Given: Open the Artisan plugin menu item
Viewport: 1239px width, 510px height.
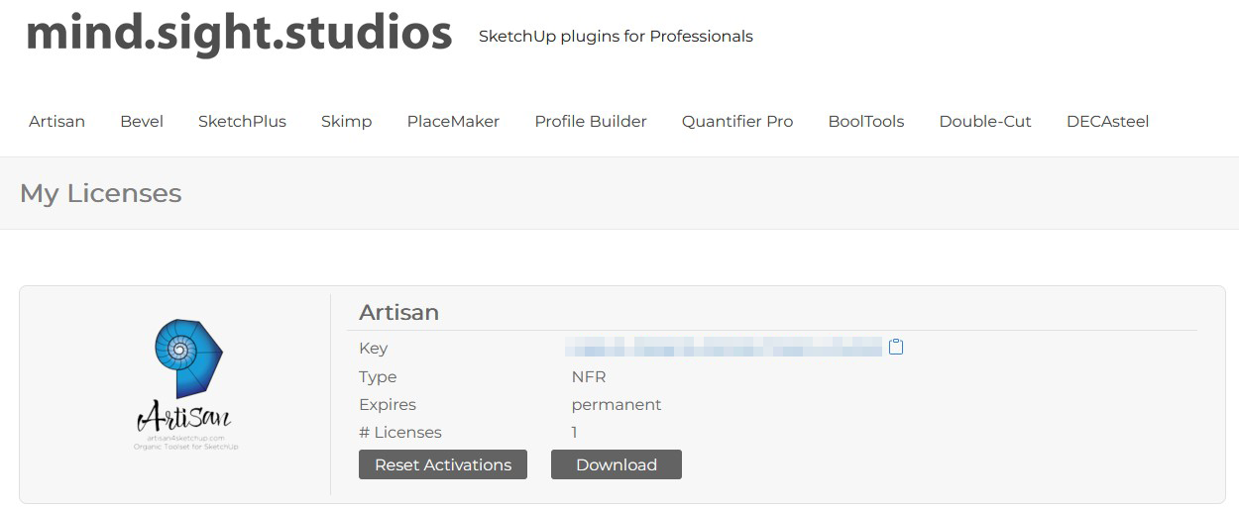Looking at the screenshot, I should coord(56,122).
